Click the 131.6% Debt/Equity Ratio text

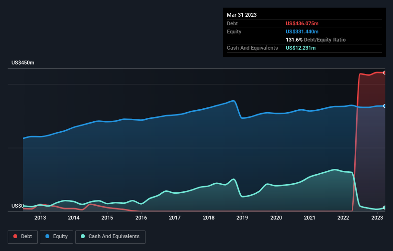(x=315, y=40)
